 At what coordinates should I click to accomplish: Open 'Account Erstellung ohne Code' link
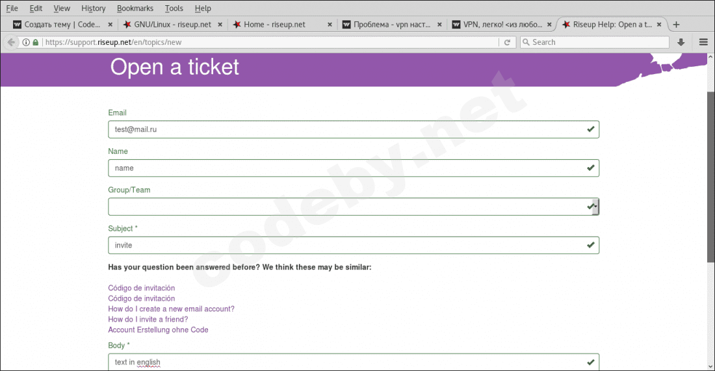point(158,330)
